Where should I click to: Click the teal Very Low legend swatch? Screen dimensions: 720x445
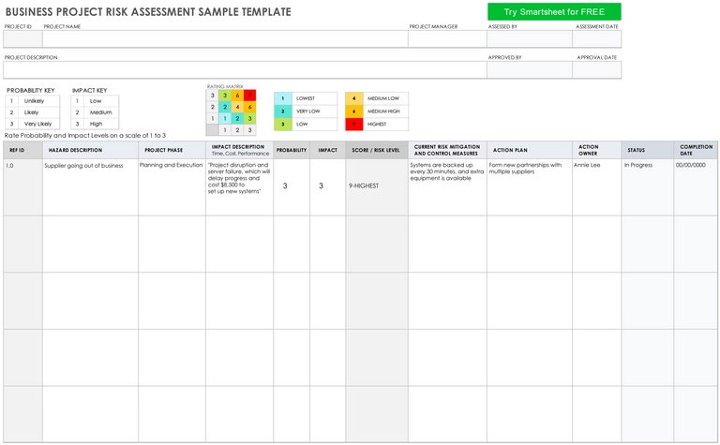coord(283,111)
